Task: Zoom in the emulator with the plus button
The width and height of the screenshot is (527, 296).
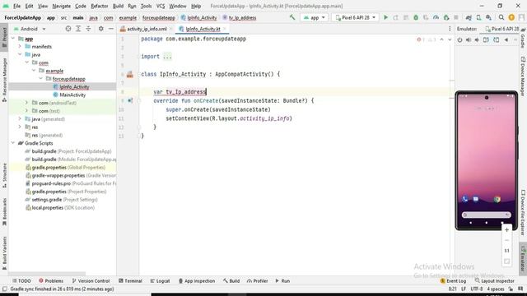Action: coord(506,230)
